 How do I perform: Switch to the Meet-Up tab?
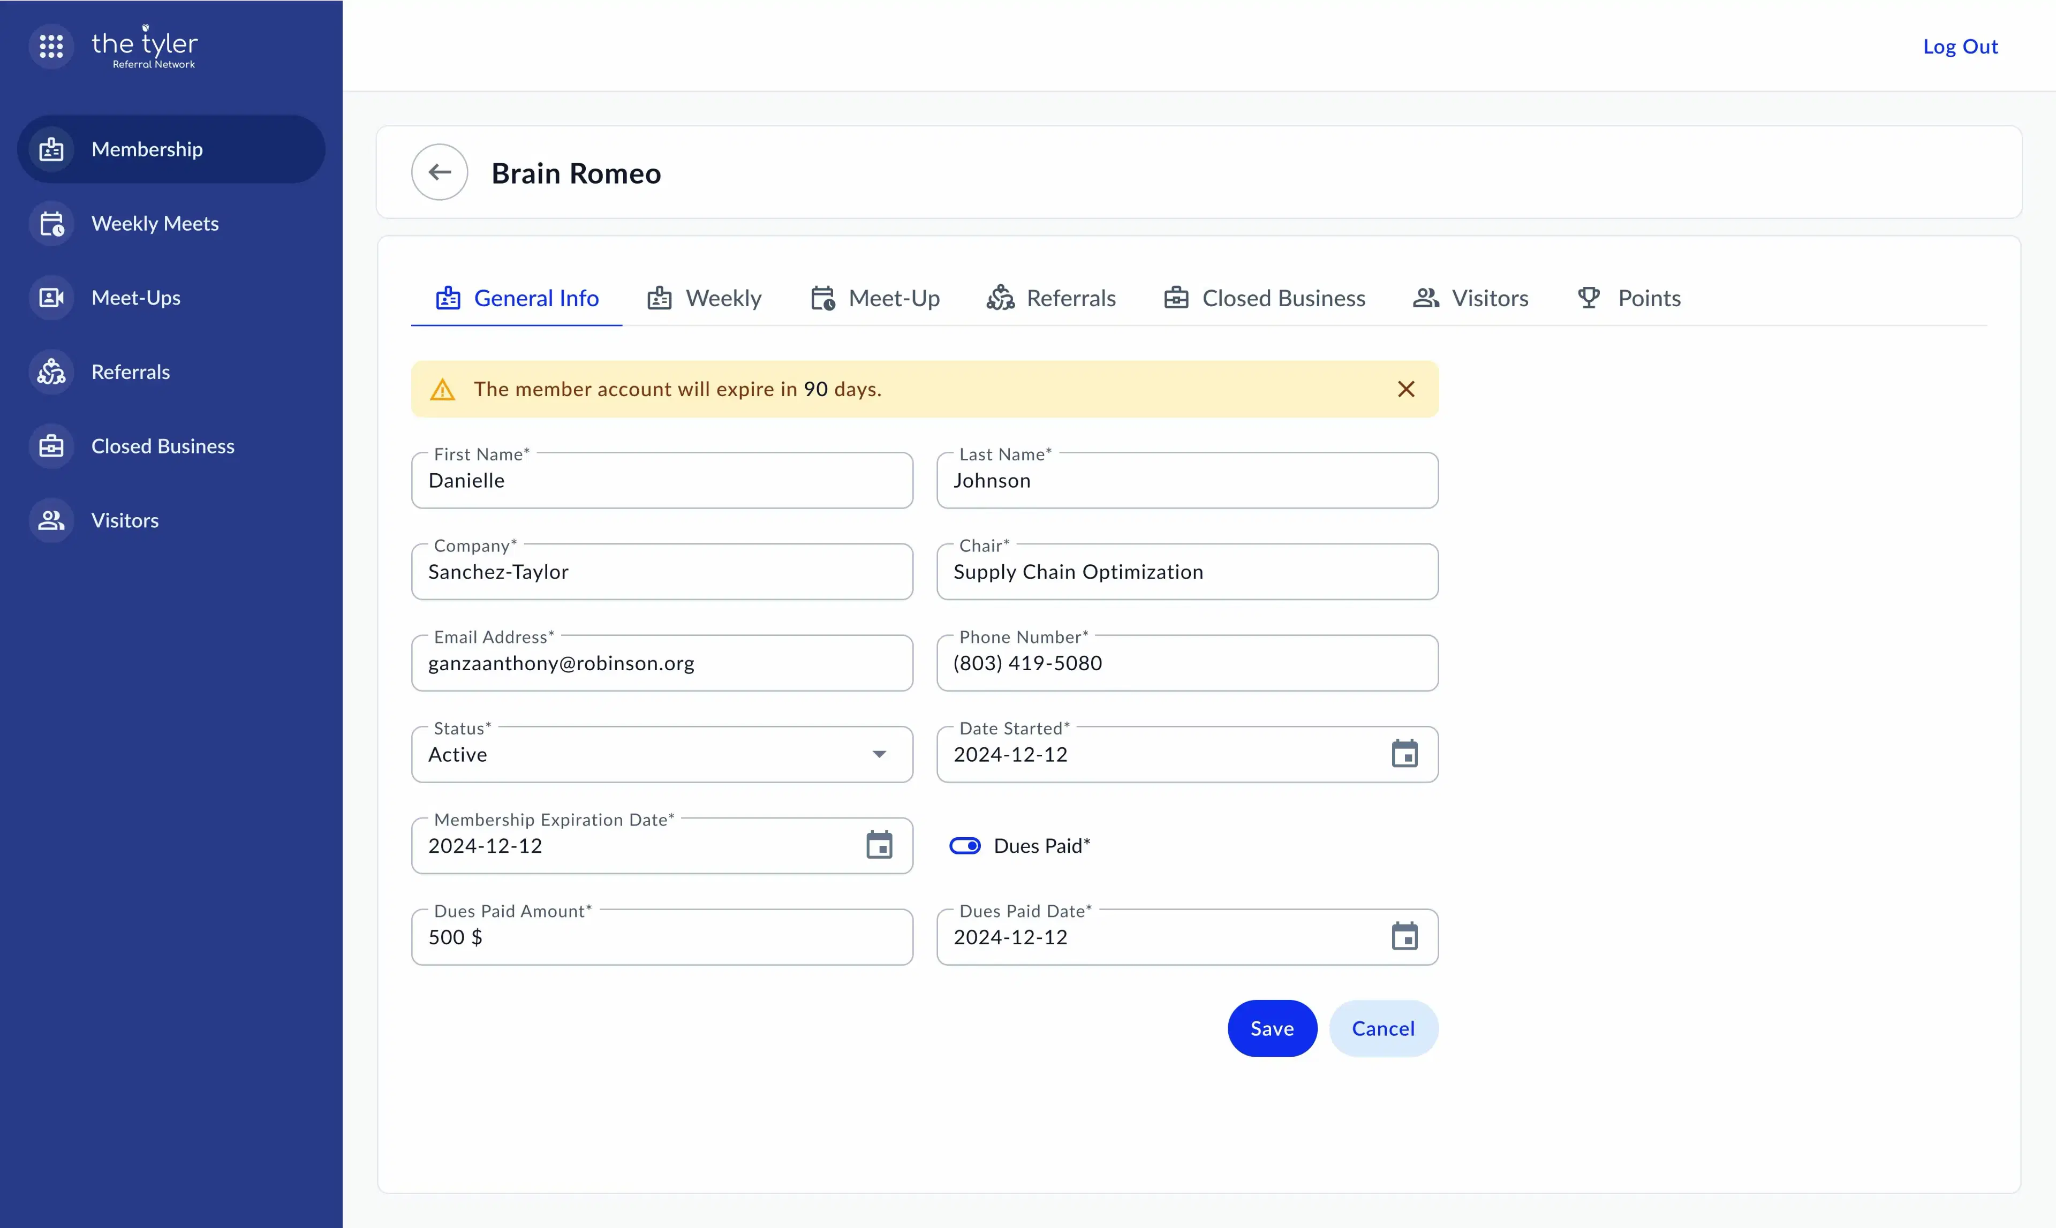(x=875, y=298)
